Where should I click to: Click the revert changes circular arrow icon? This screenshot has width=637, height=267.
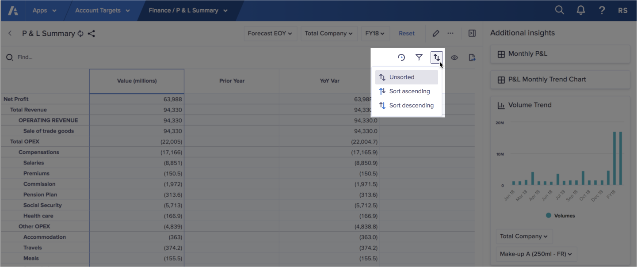pos(401,57)
